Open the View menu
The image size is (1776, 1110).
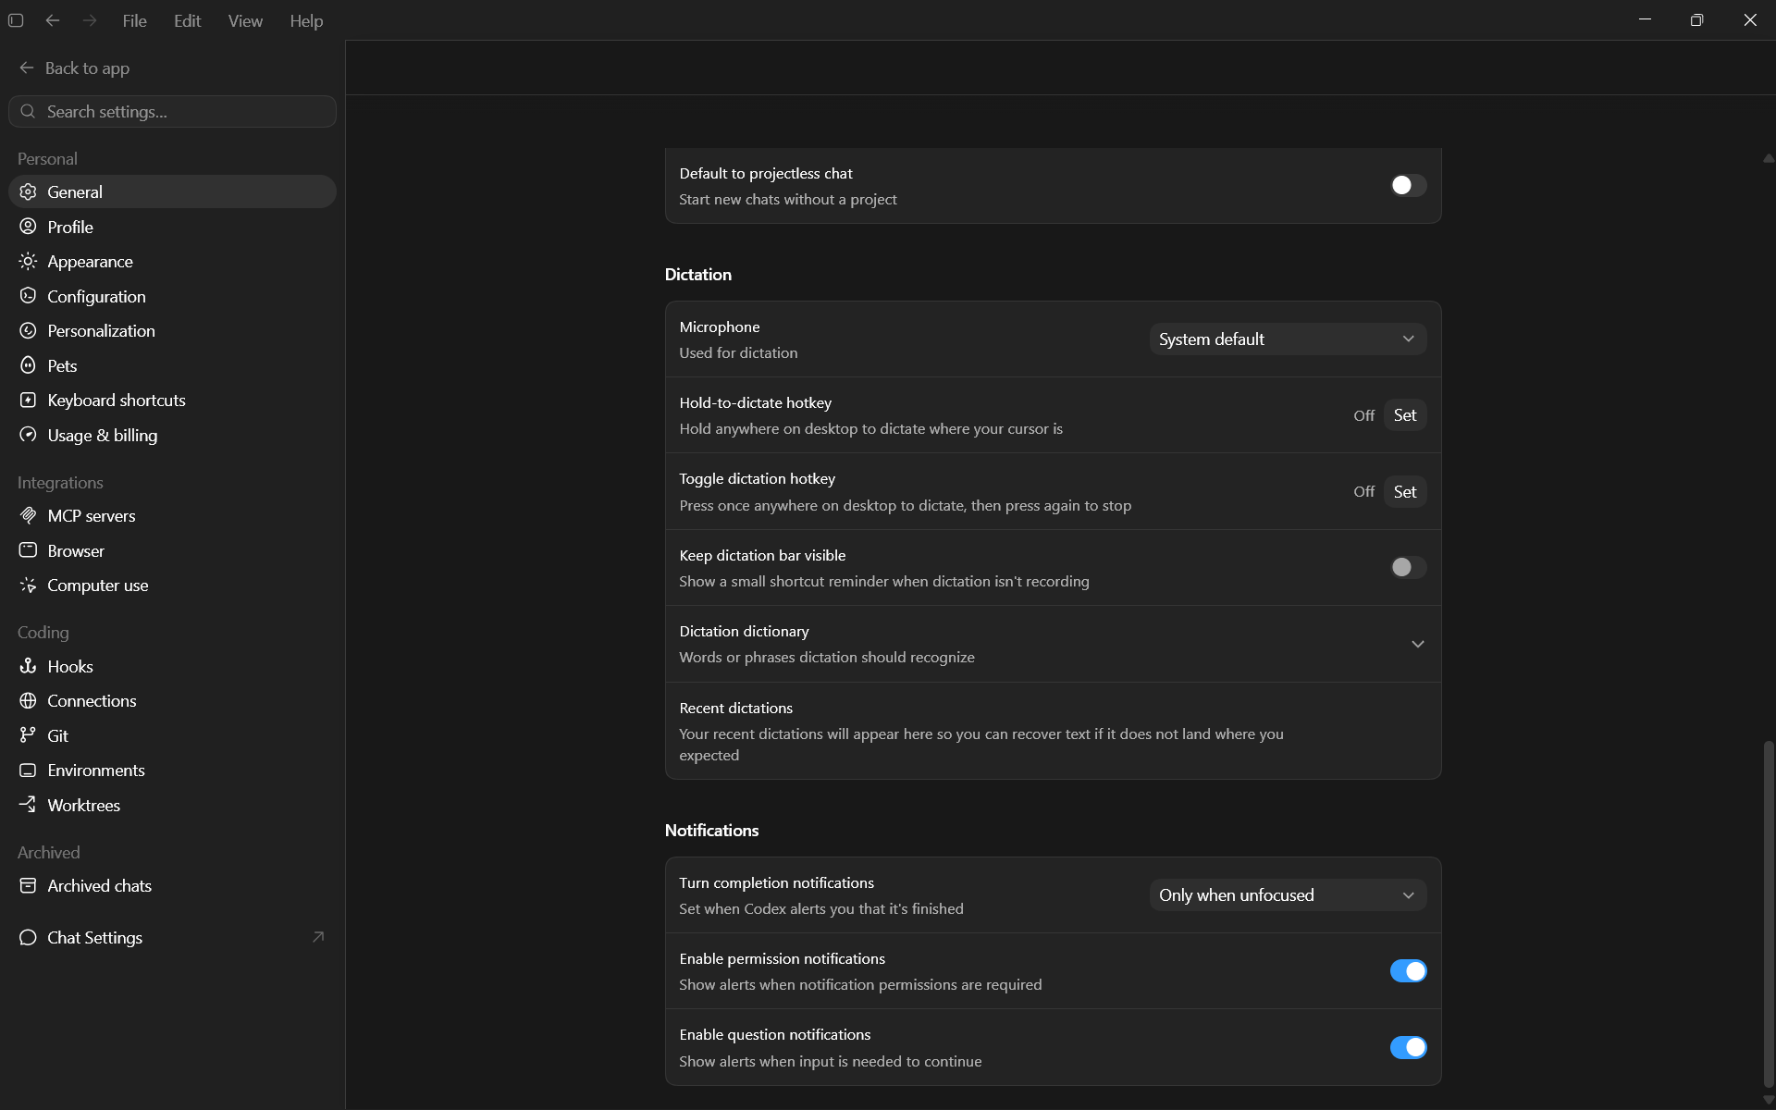pos(245,20)
